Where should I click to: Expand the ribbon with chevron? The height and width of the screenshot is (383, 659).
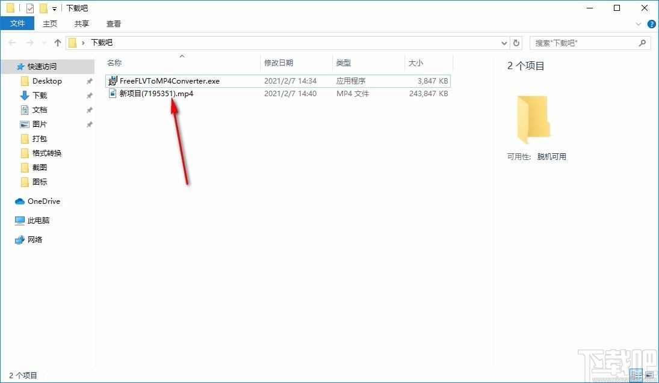(x=639, y=24)
